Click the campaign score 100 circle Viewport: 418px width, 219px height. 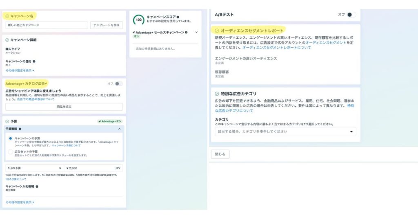tap(139, 19)
